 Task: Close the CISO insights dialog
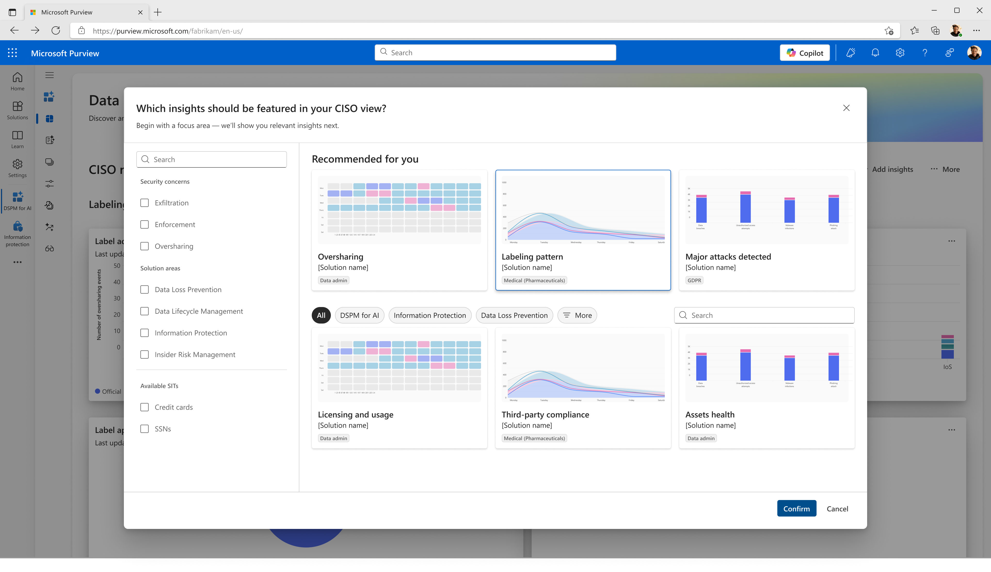tap(846, 108)
